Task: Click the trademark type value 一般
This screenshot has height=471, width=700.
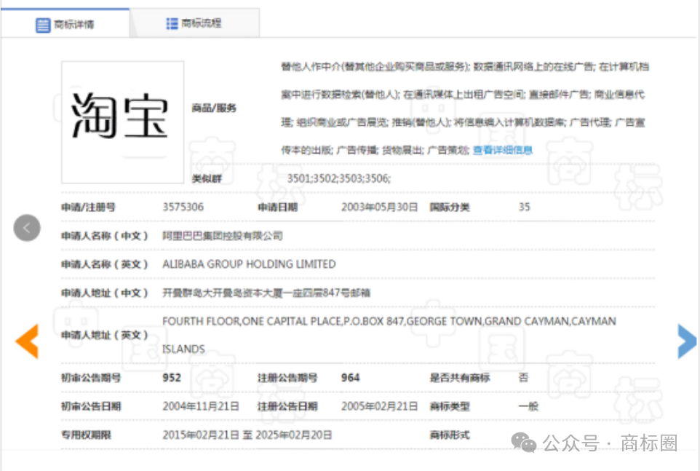Action: coord(528,406)
